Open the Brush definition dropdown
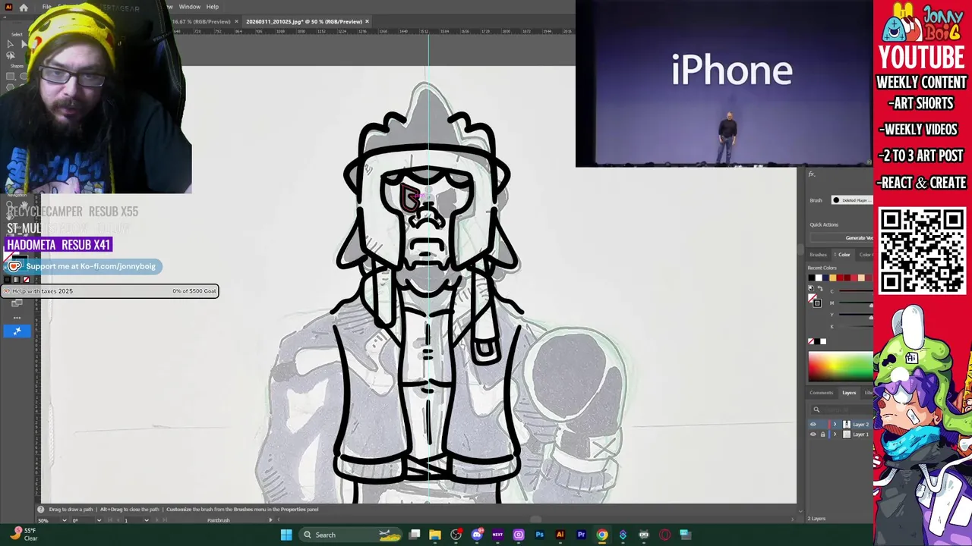 tap(852, 200)
